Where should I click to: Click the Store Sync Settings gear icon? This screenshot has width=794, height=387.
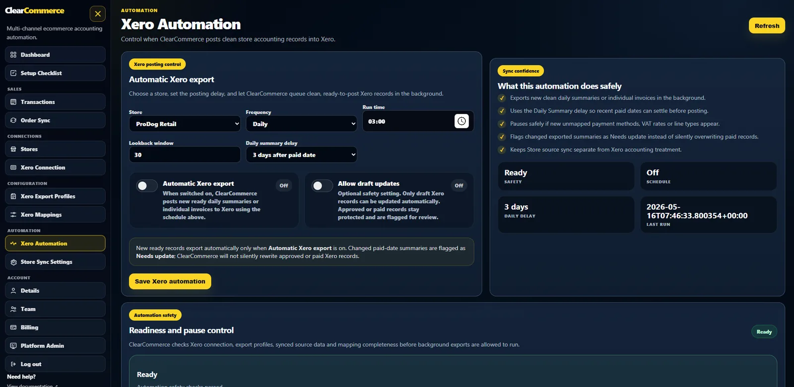pos(13,261)
